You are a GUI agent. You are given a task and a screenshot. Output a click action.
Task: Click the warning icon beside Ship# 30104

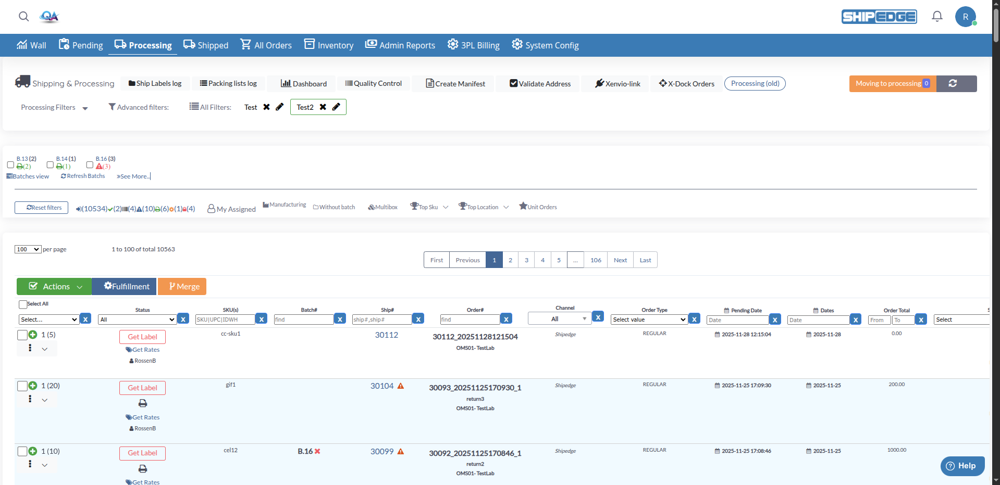[400, 386]
